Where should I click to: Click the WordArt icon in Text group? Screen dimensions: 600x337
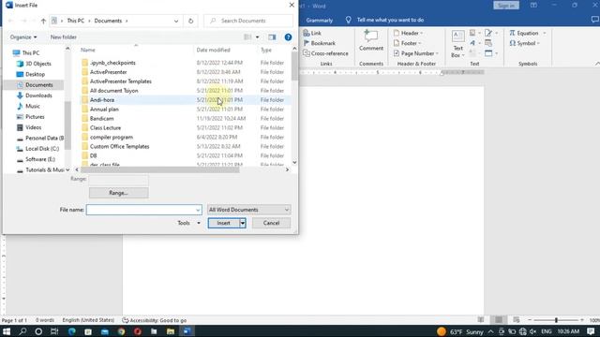472,43
